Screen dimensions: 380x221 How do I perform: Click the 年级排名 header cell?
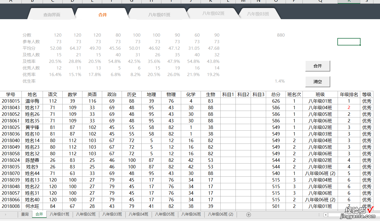click(349, 94)
